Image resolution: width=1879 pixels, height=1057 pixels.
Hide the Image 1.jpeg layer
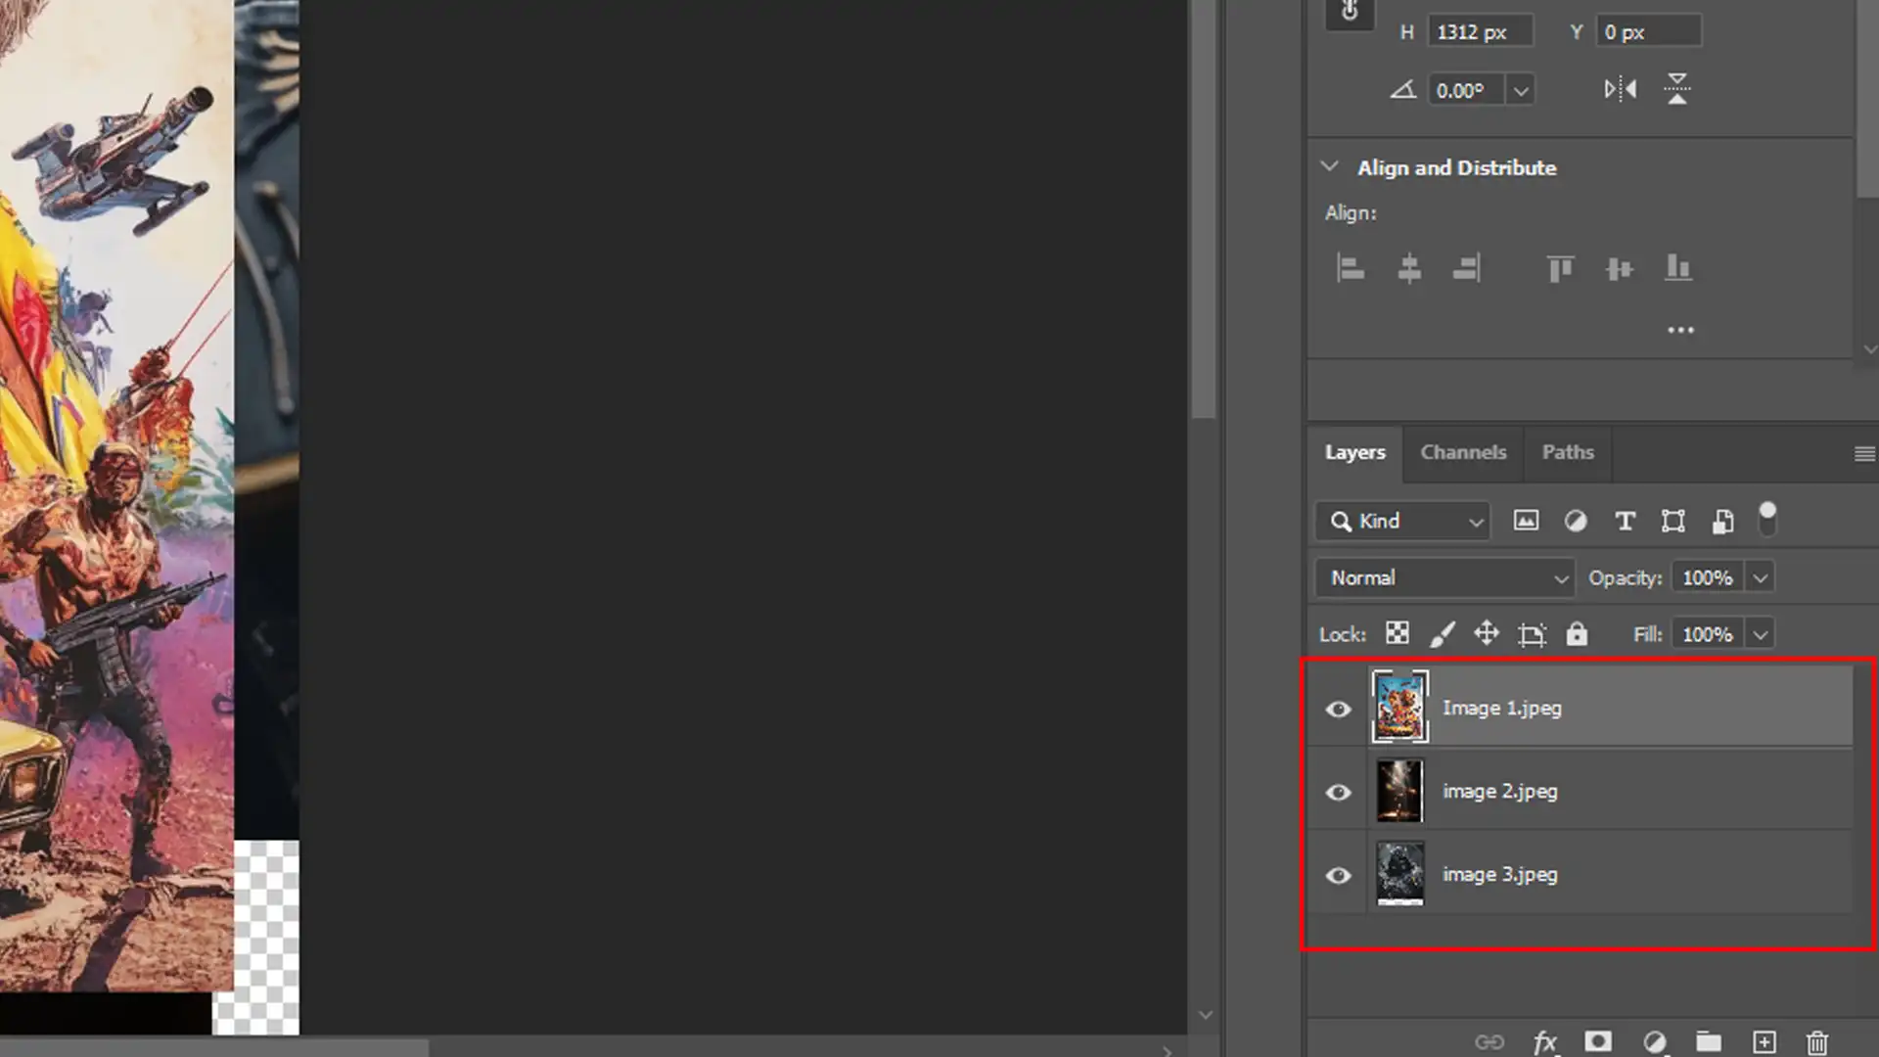1338,709
